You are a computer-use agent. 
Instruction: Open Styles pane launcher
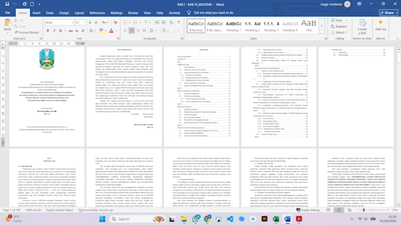click(x=326, y=38)
